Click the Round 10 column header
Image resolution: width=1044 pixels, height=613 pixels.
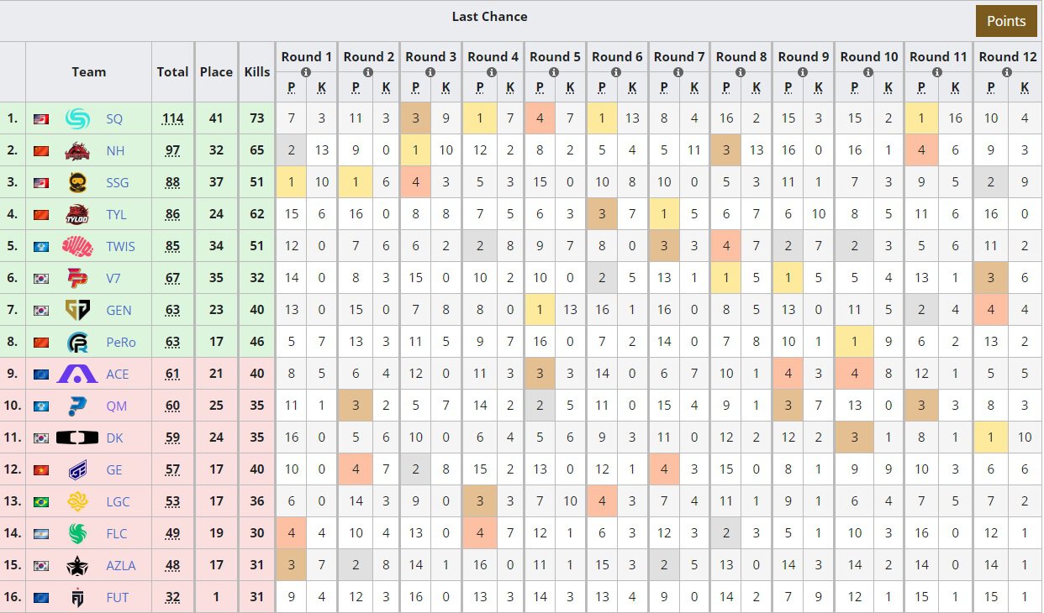point(869,57)
